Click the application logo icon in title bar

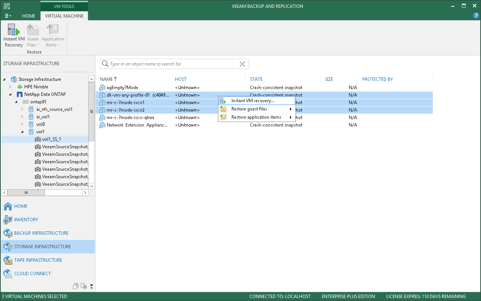[x=7, y=6]
